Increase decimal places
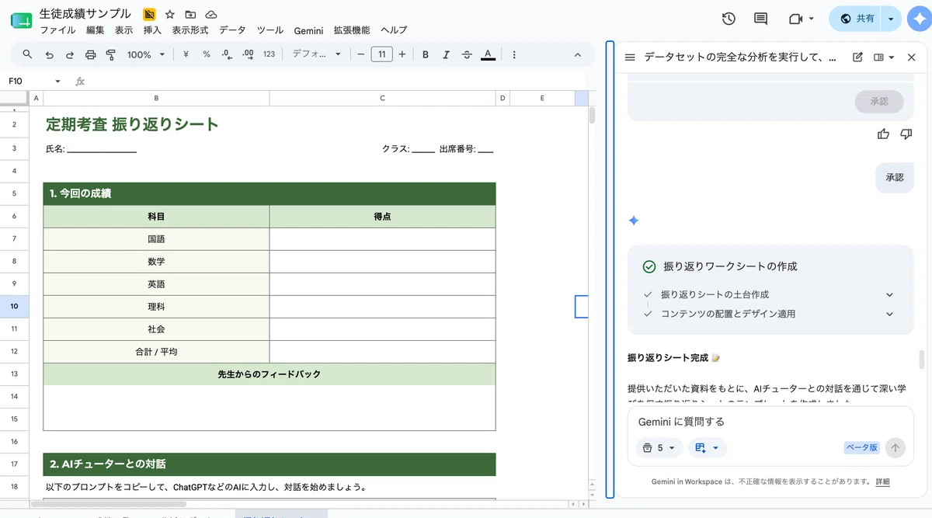The image size is (932, 518). point(248,54)
